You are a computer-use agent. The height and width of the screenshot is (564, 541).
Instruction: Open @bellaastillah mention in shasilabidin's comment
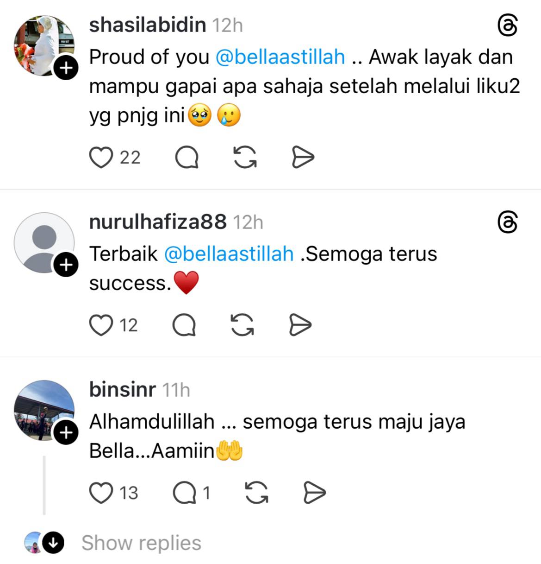point(280,57)
